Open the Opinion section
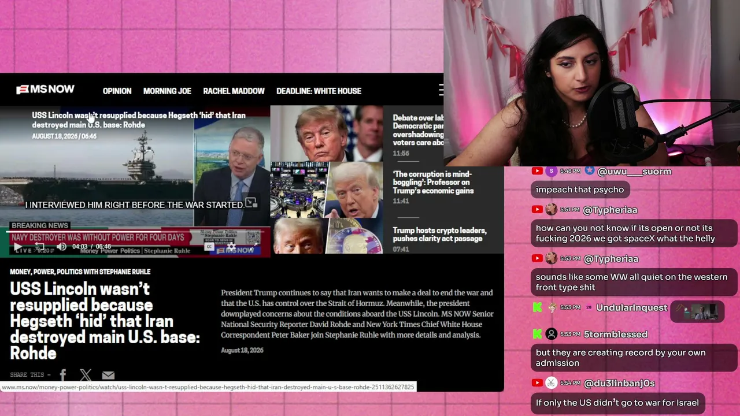This screenshot has height=416, width=740. [x=117, y=91]
